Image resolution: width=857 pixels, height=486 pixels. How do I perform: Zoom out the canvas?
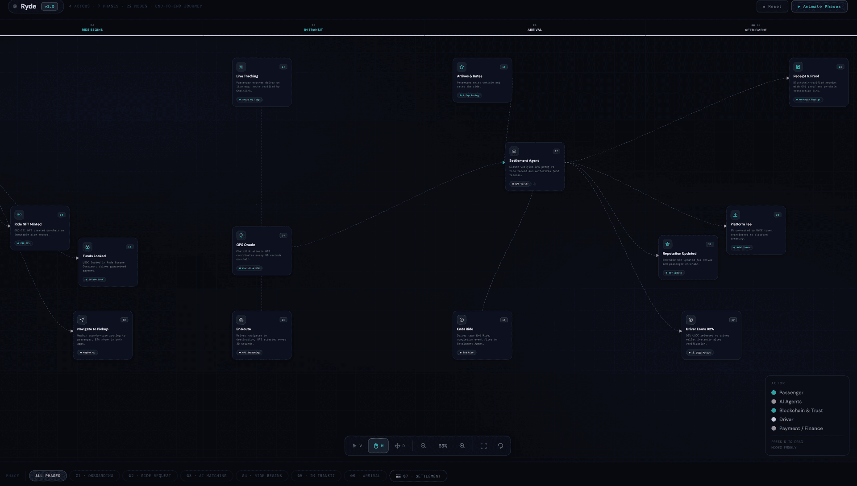(x=423, y=446)
